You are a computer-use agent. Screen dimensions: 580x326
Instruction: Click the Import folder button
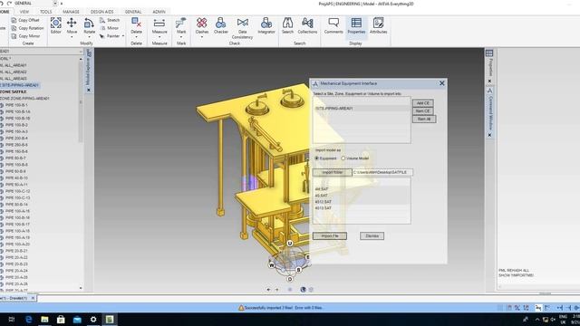point(333,172)
